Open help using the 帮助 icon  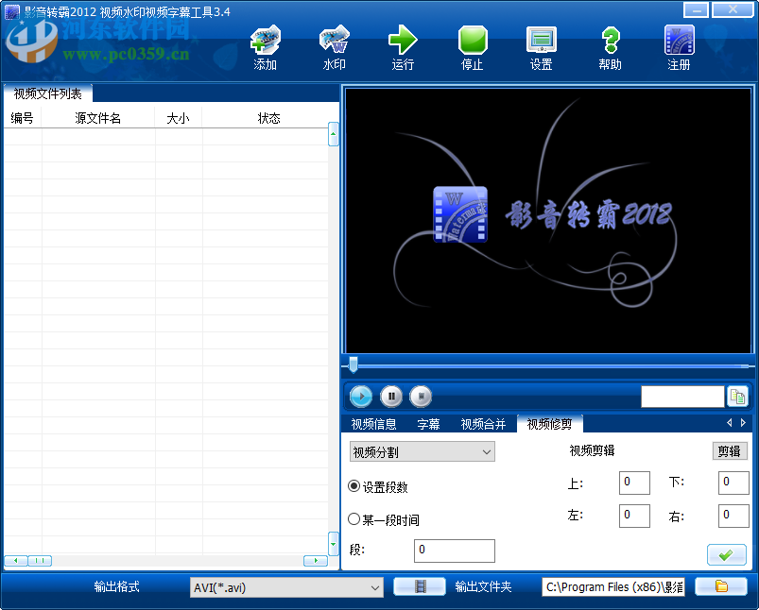610,42
